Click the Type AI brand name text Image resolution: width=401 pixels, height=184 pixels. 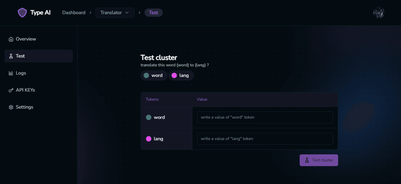point(41,13)
